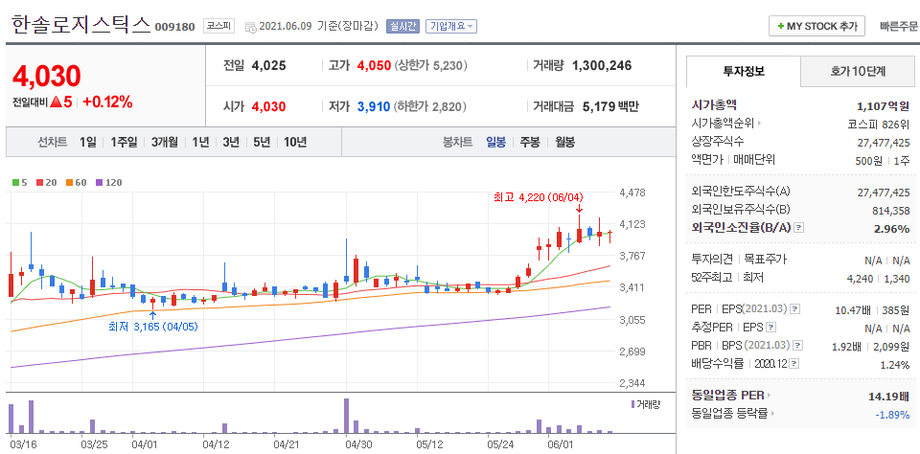Click the help icon next to PBR BPS(2021.03)
This screenshot has width=920, height=454.
798,346
